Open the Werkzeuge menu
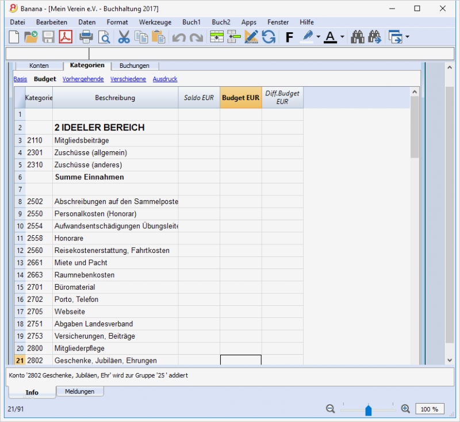 155,22
